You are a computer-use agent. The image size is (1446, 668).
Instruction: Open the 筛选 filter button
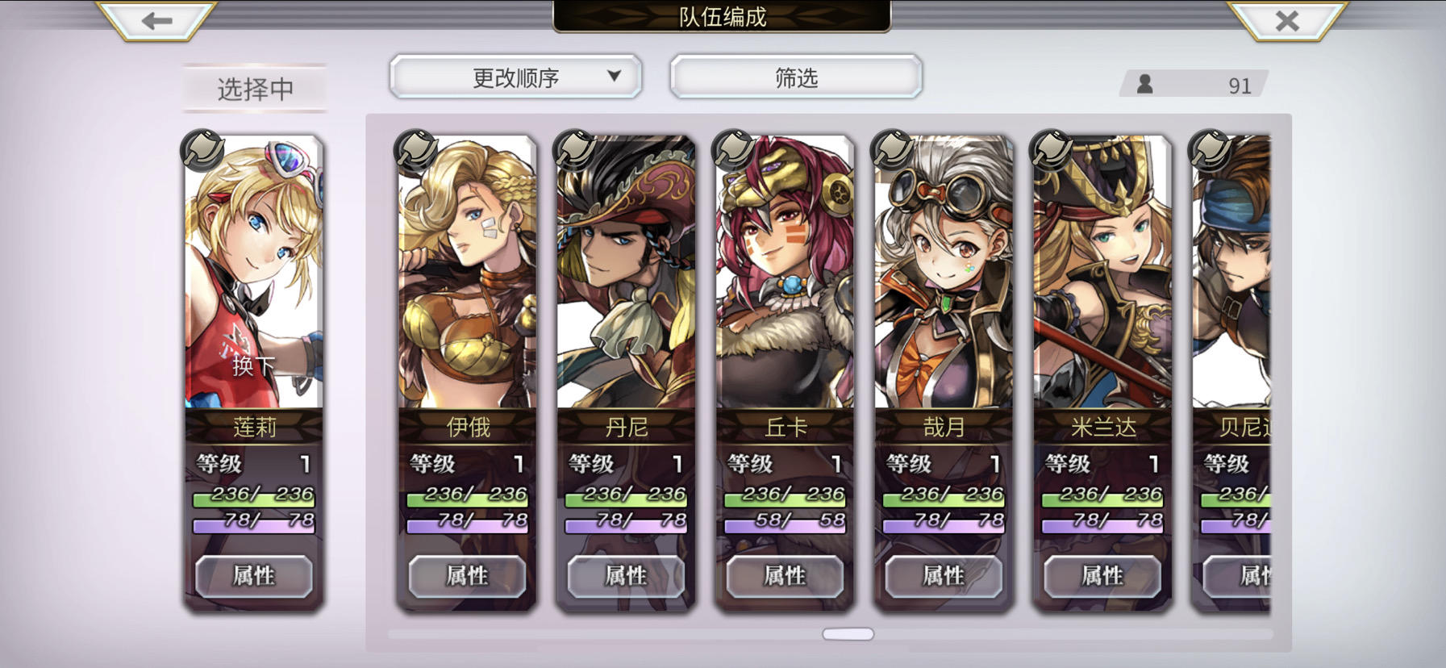click(x=796, y=77)
